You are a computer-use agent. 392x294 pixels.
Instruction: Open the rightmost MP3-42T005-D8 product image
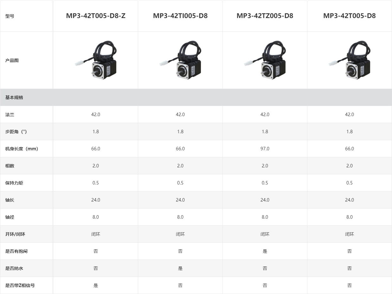click(350, 60)
